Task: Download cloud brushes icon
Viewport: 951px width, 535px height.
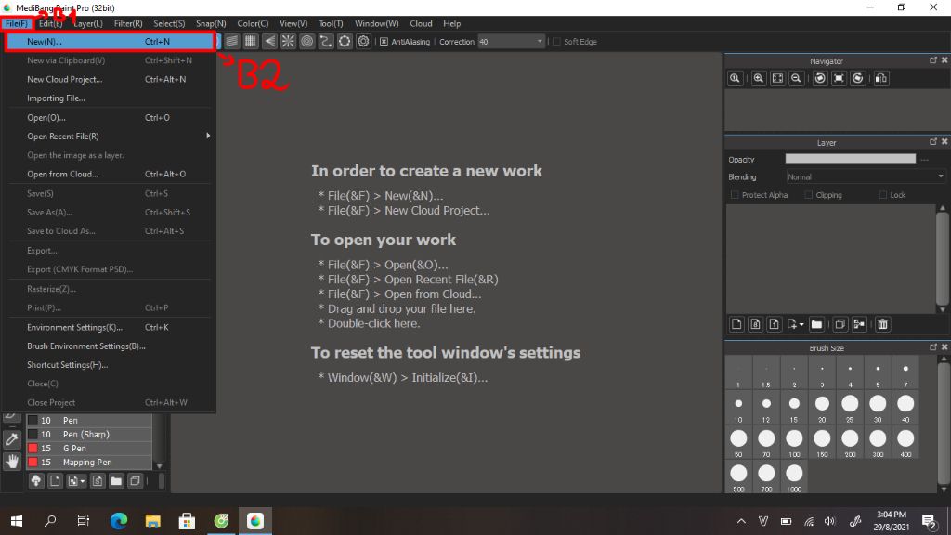Action: point(36,481)
